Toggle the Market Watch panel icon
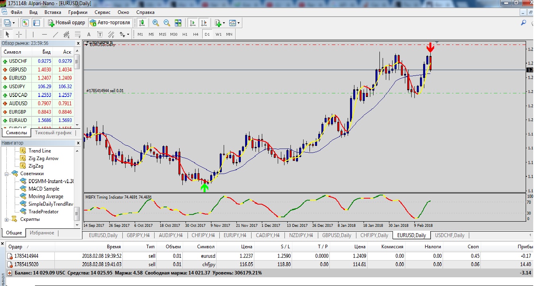The image size is (534, 286). [25, 23]
